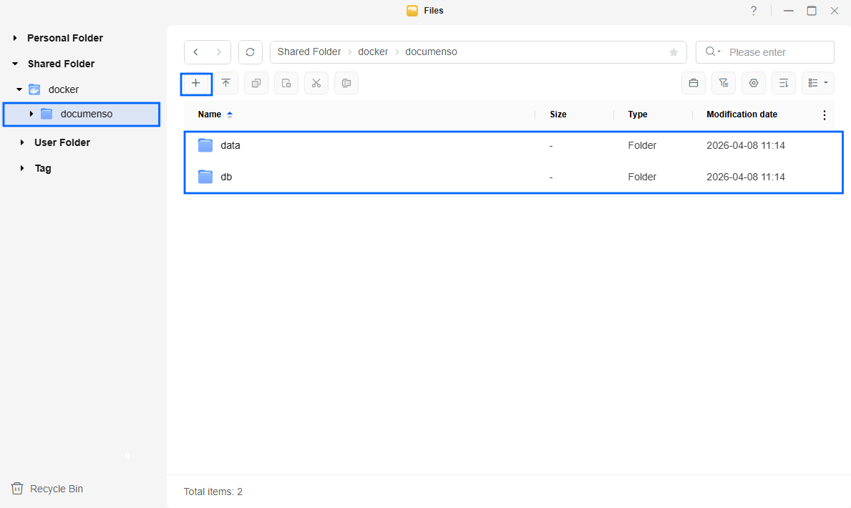This screenshot has height=508, width=851.
Task: Expand the Personal Folder tree node
Action: click(x=15, y=38)
